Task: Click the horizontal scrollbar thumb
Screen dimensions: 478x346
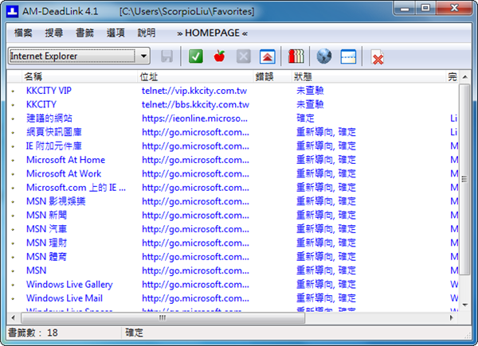Action: tap(163, 317)
